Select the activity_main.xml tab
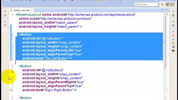The height and width of the screenshot is (100, 178). click(21, 10)
